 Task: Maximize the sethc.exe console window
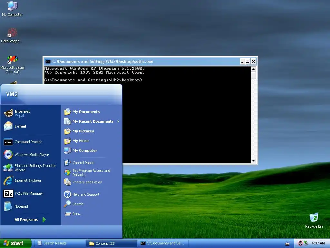[x=248, y=61]
